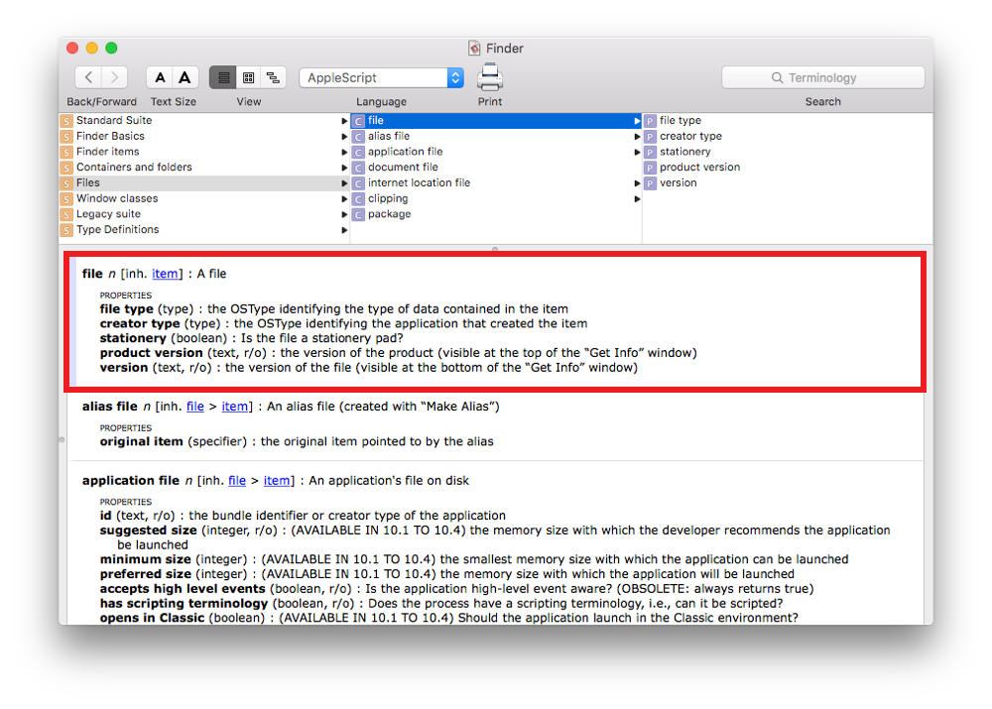
Task: Select the Legacy suite row
Action: click(204, 214)
